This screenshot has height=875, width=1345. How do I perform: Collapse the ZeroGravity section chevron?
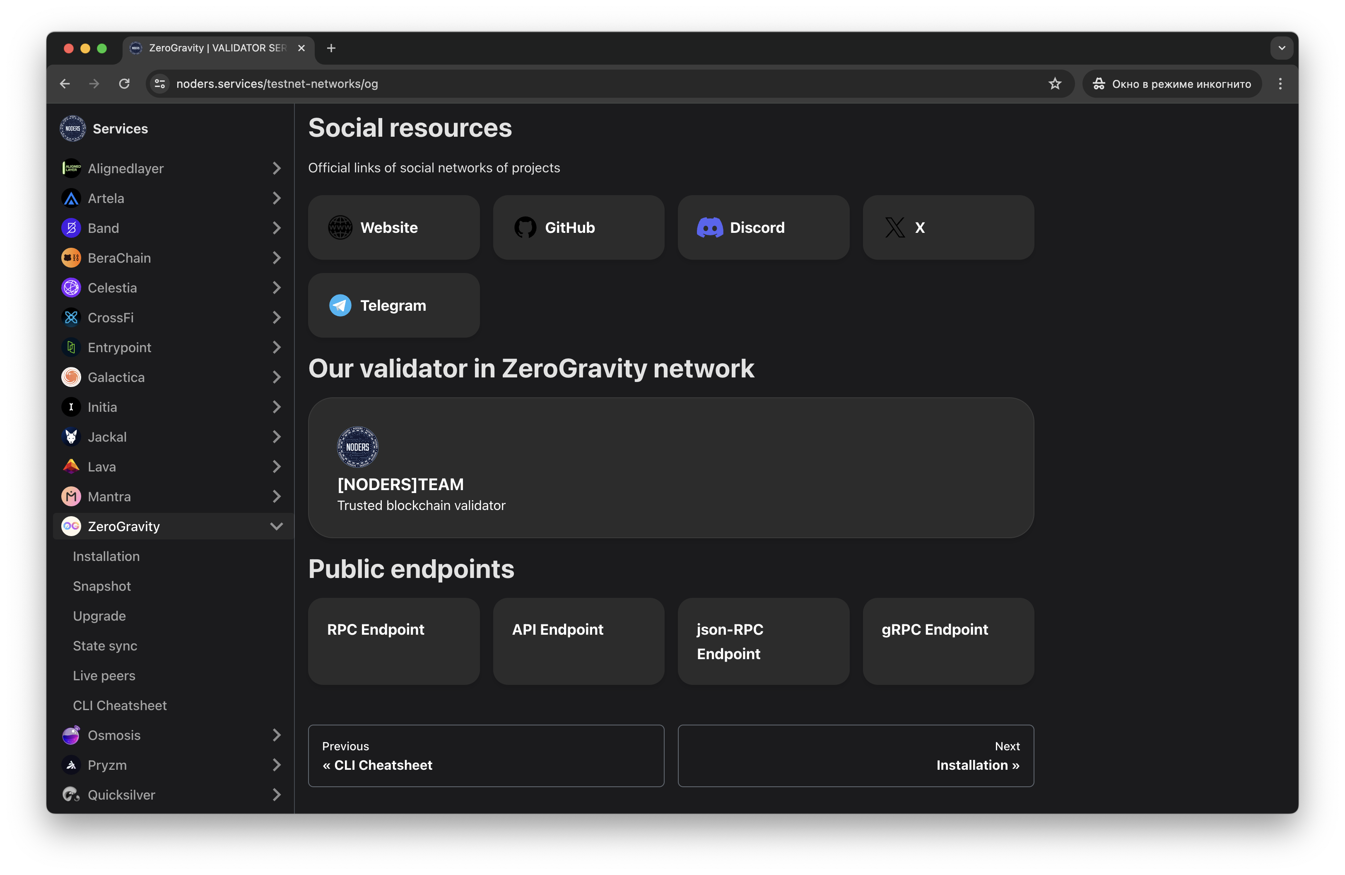[276, 527]
